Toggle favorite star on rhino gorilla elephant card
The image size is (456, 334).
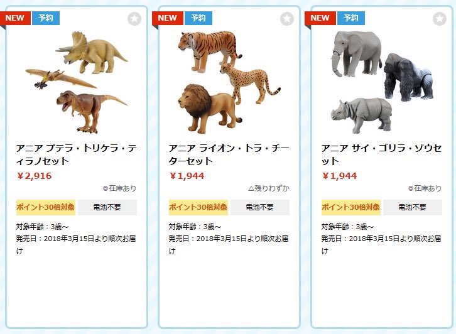(440, 19)
